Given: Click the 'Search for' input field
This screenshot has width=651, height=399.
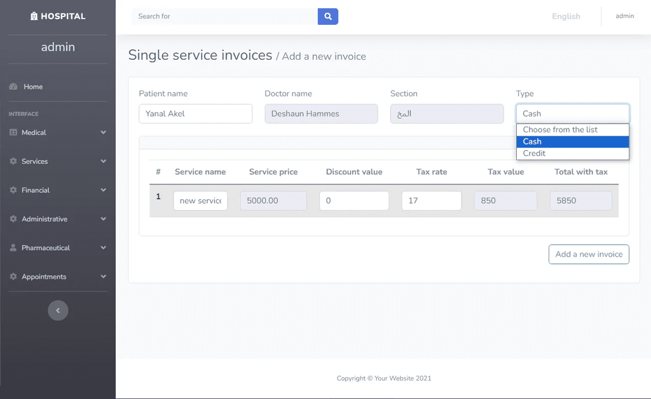Looking at the screenshot, I should pyautogui.click(x=224, y=16).
